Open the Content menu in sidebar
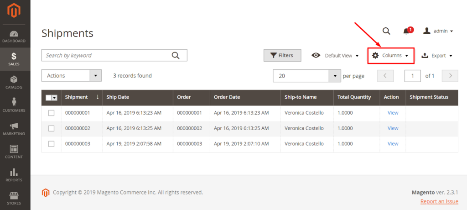The width and height of the screenshot is (467, 210). (14, 152)
